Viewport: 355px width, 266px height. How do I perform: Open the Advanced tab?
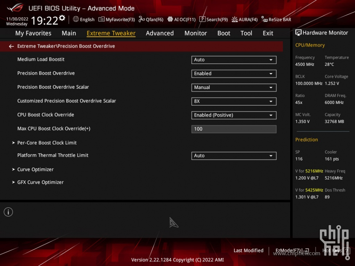[160, 33]
